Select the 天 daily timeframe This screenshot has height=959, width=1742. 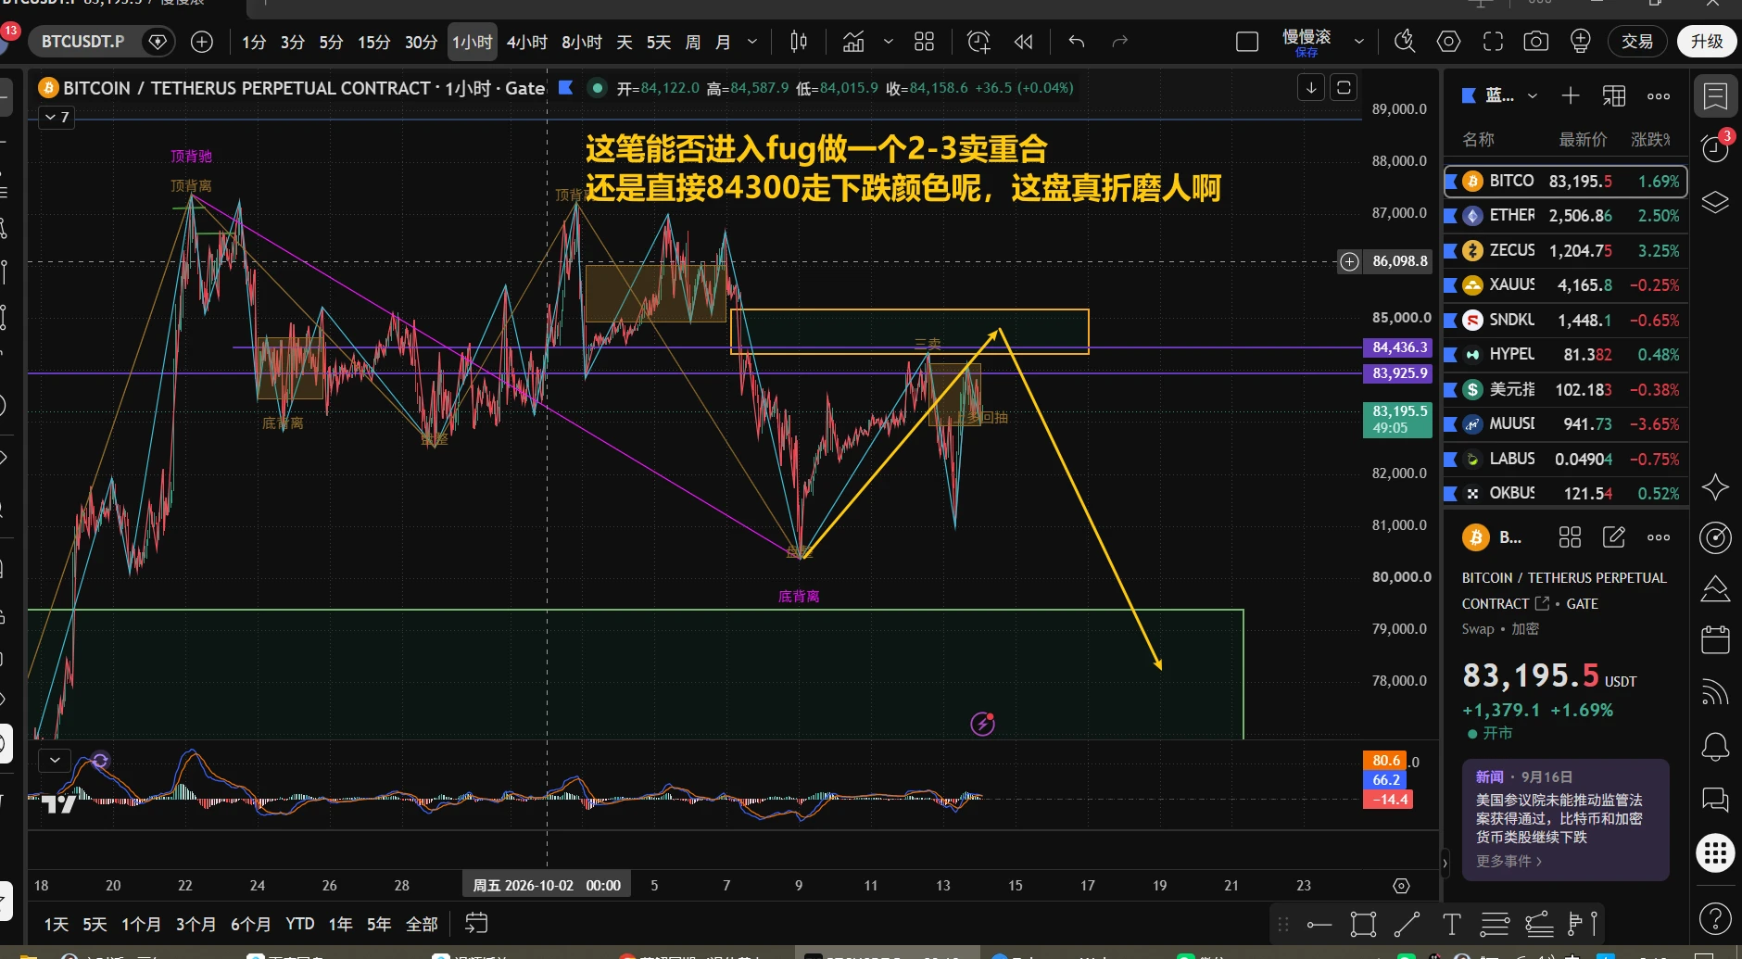pyautogui.click(x=625, y=42)
